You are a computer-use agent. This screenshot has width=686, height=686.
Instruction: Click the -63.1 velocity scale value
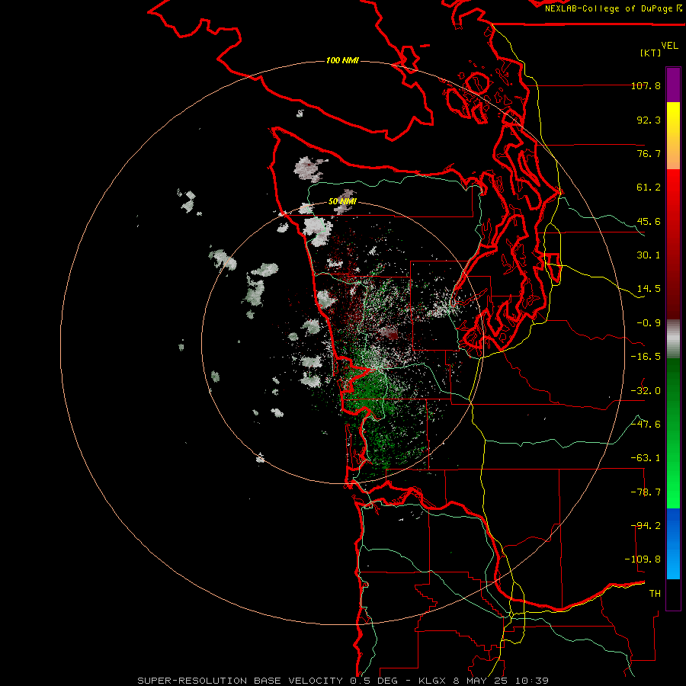tap(646, 458)
